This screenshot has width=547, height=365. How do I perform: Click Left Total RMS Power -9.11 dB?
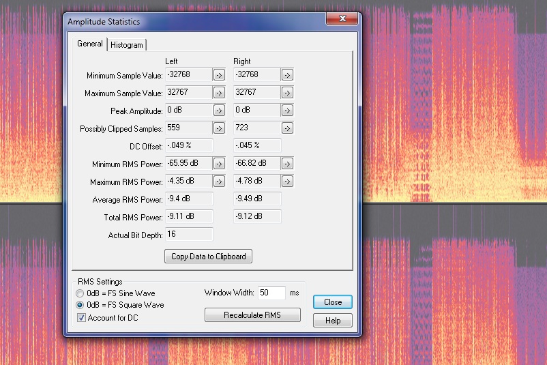189,217
